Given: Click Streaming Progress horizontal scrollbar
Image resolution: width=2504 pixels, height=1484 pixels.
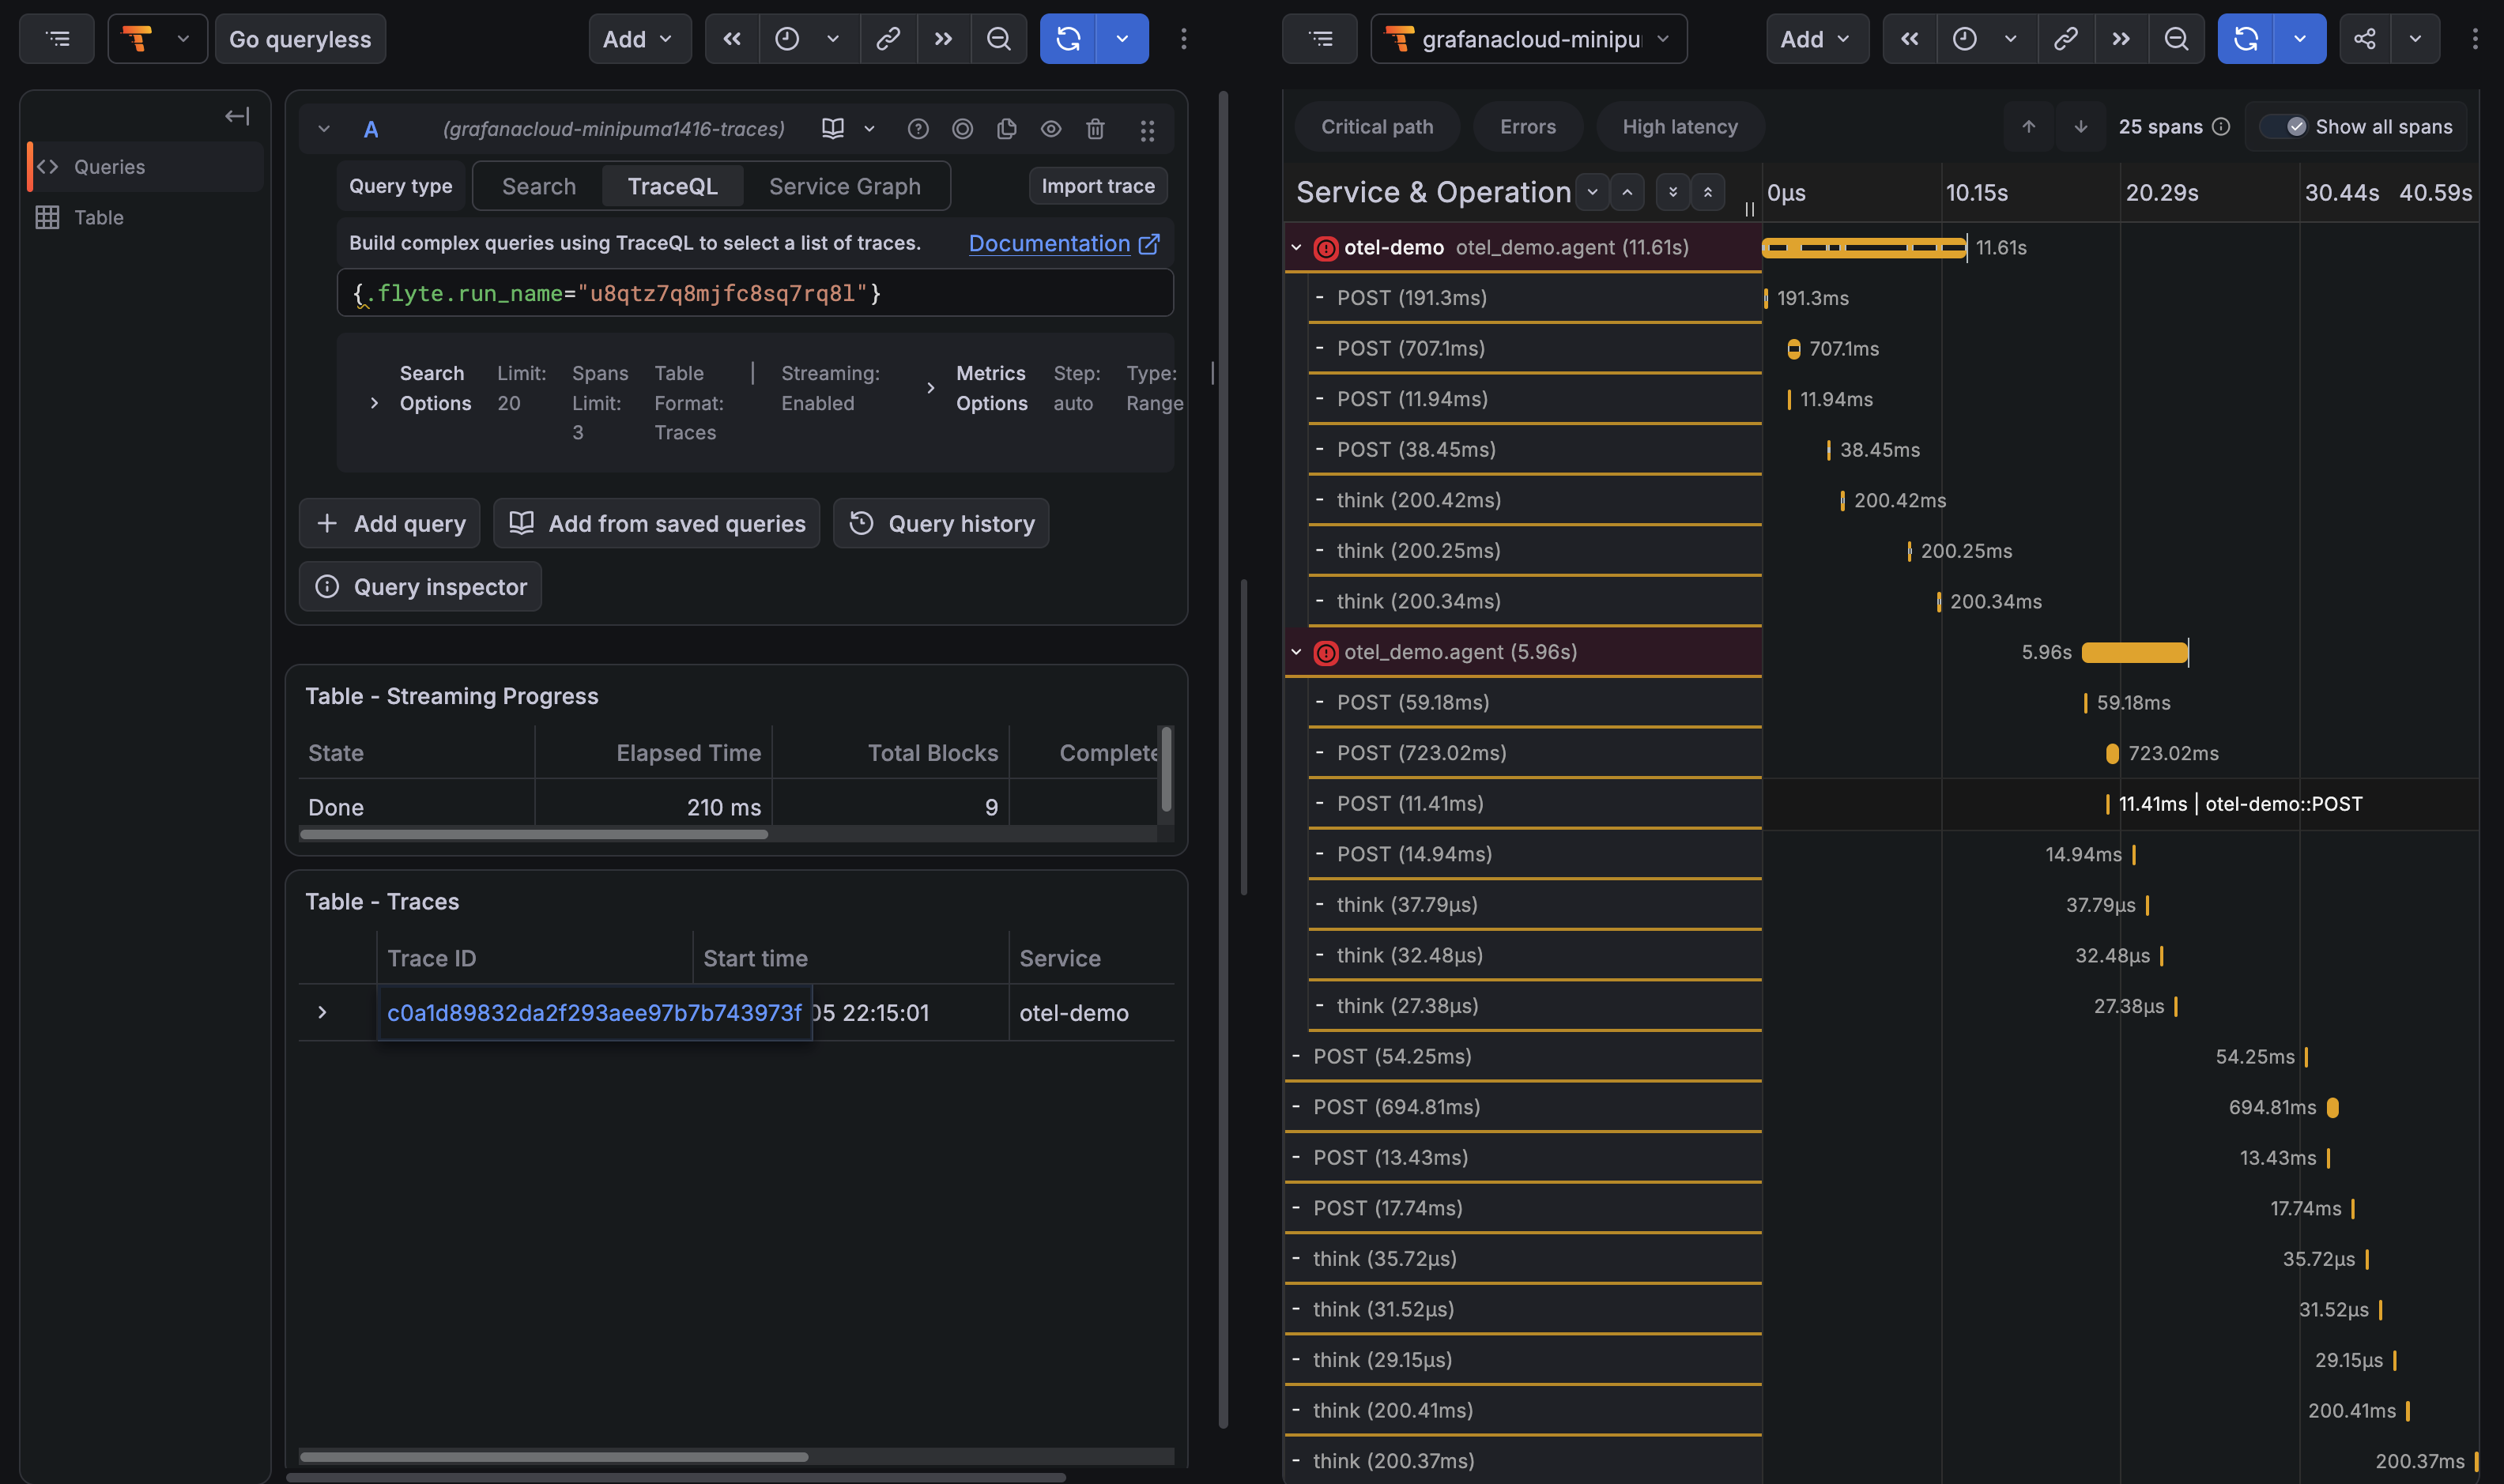Looking at the screenshot, I should (534, 835).
